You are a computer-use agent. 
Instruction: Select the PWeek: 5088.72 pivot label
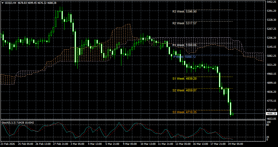[185, 57]
